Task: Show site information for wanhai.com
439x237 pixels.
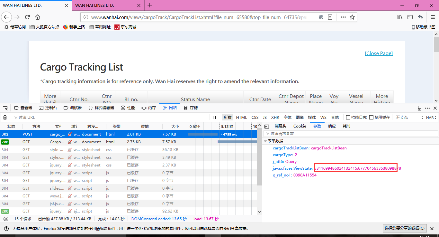Action: [x=86, y=17]
